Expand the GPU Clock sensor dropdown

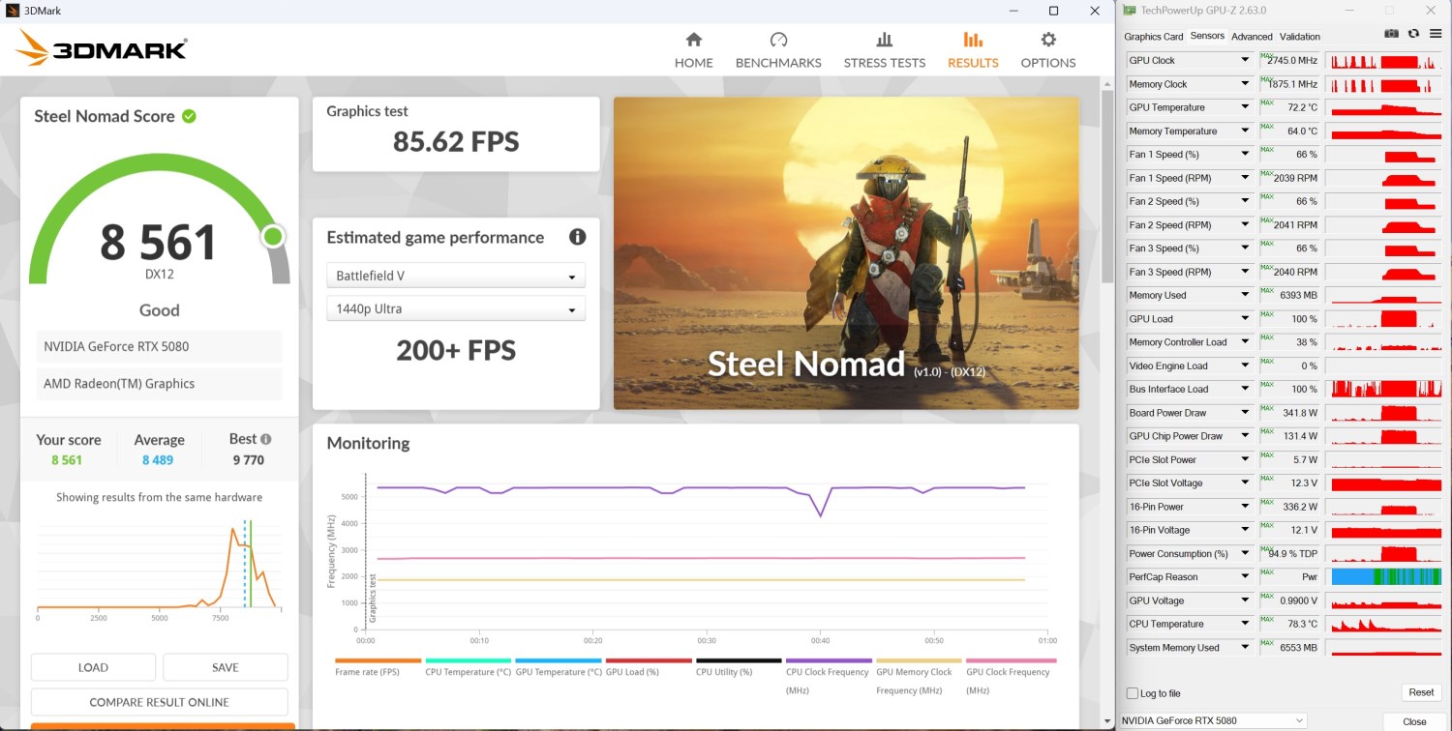tap(1245, 60)
